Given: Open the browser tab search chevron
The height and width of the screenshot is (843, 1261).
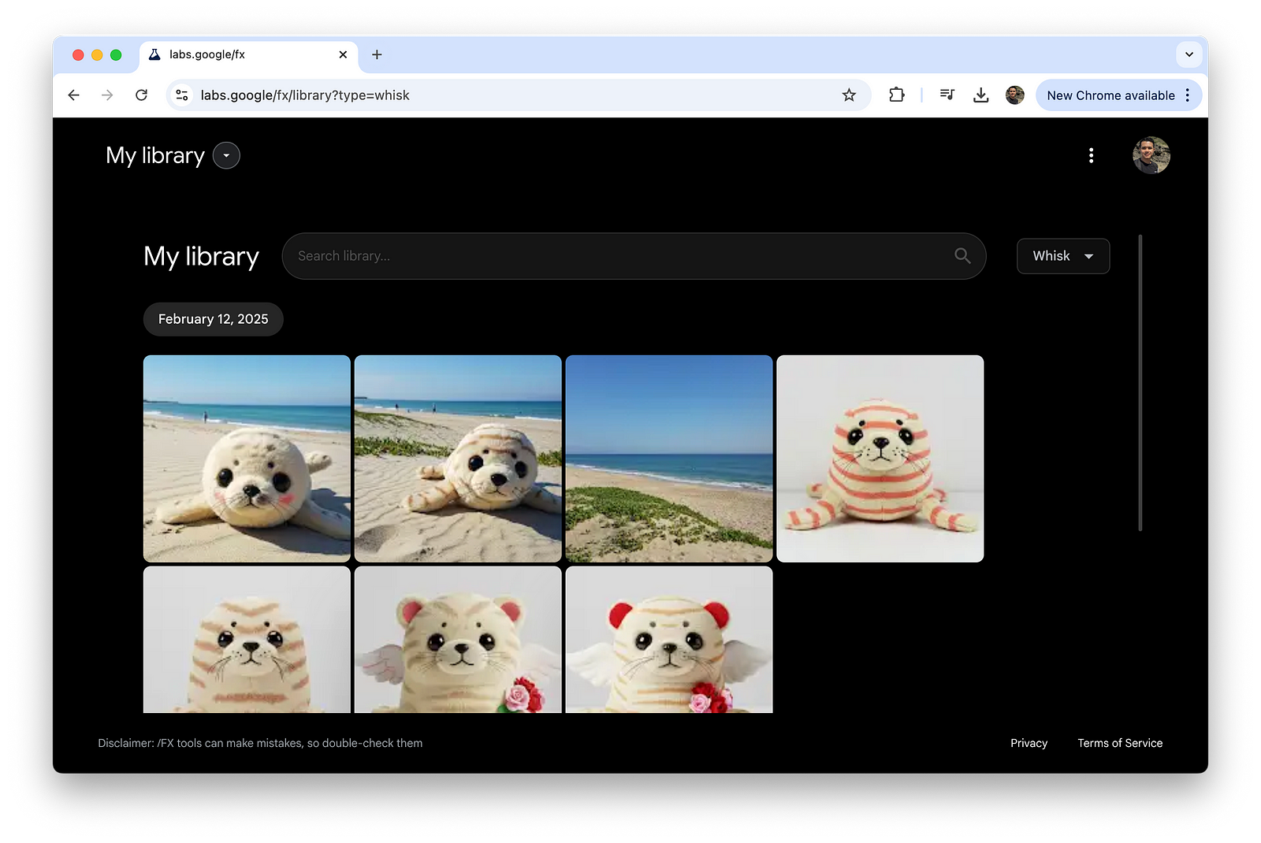Looking at the screenshot, I should pos(1188,54).
